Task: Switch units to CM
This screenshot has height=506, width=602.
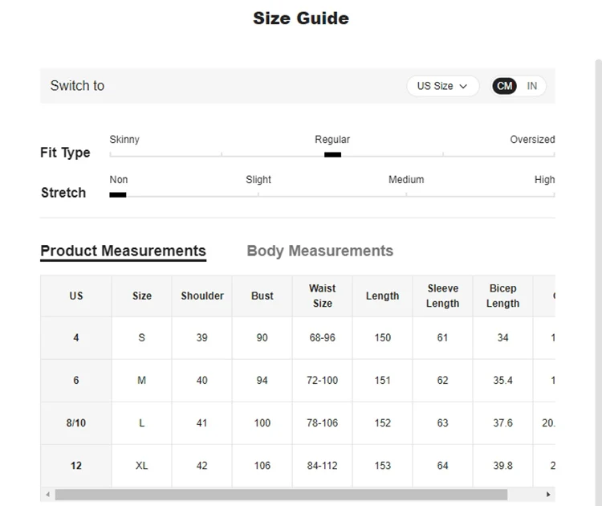Action: [504, 86]
